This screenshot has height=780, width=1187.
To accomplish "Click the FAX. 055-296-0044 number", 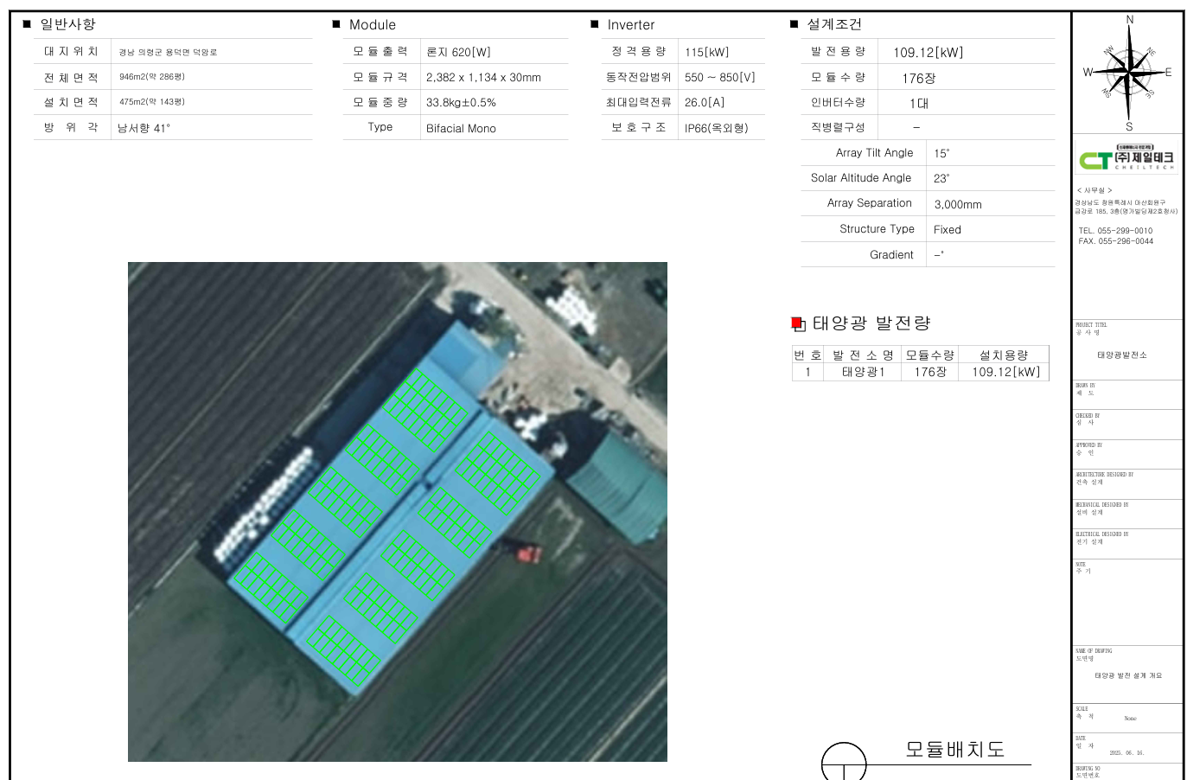I will tap(1115, 241).
